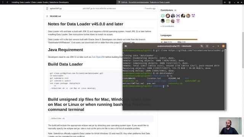244x137 pixels.
Task: Open first avatar in second contributor row
Action: click(163, 21)
